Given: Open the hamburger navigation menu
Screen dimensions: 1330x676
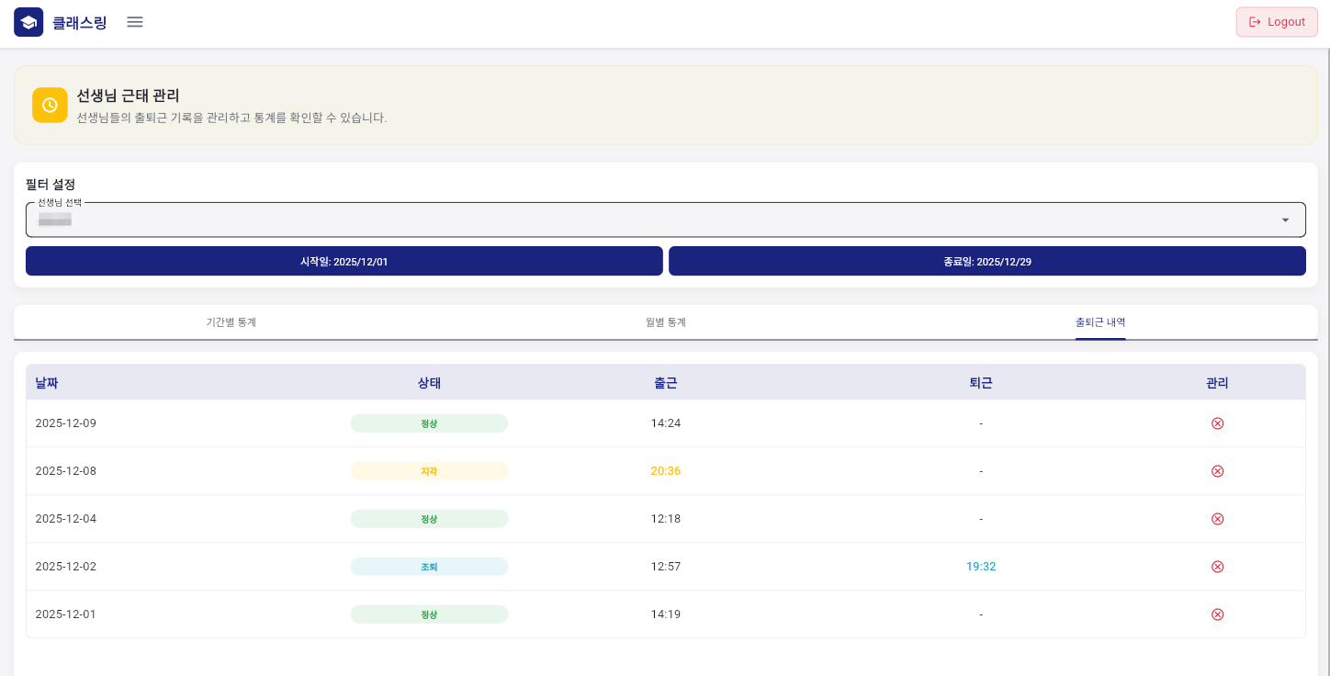Looking at the screenshot, I should [135, 22].
